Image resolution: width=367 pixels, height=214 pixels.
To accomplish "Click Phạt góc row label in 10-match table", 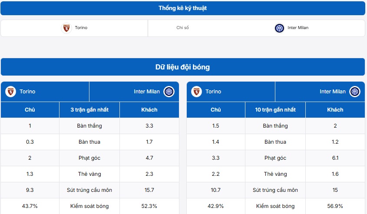I will point(275,158).
